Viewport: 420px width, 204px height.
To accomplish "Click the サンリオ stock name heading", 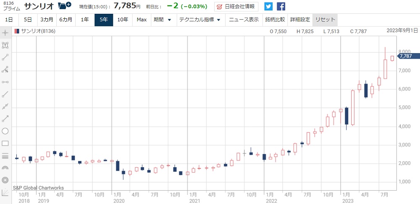I will (39, 6).
